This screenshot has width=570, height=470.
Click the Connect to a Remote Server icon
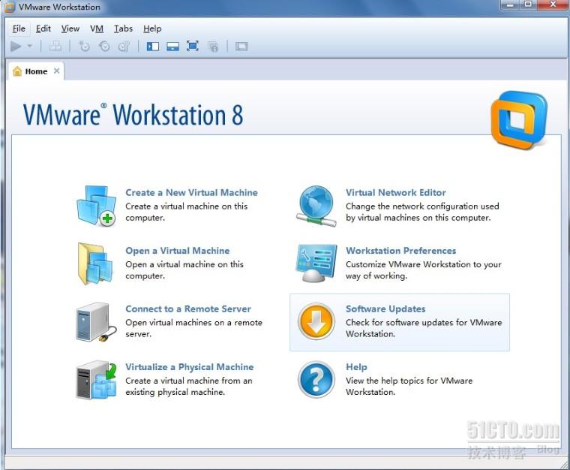[96, 322]
